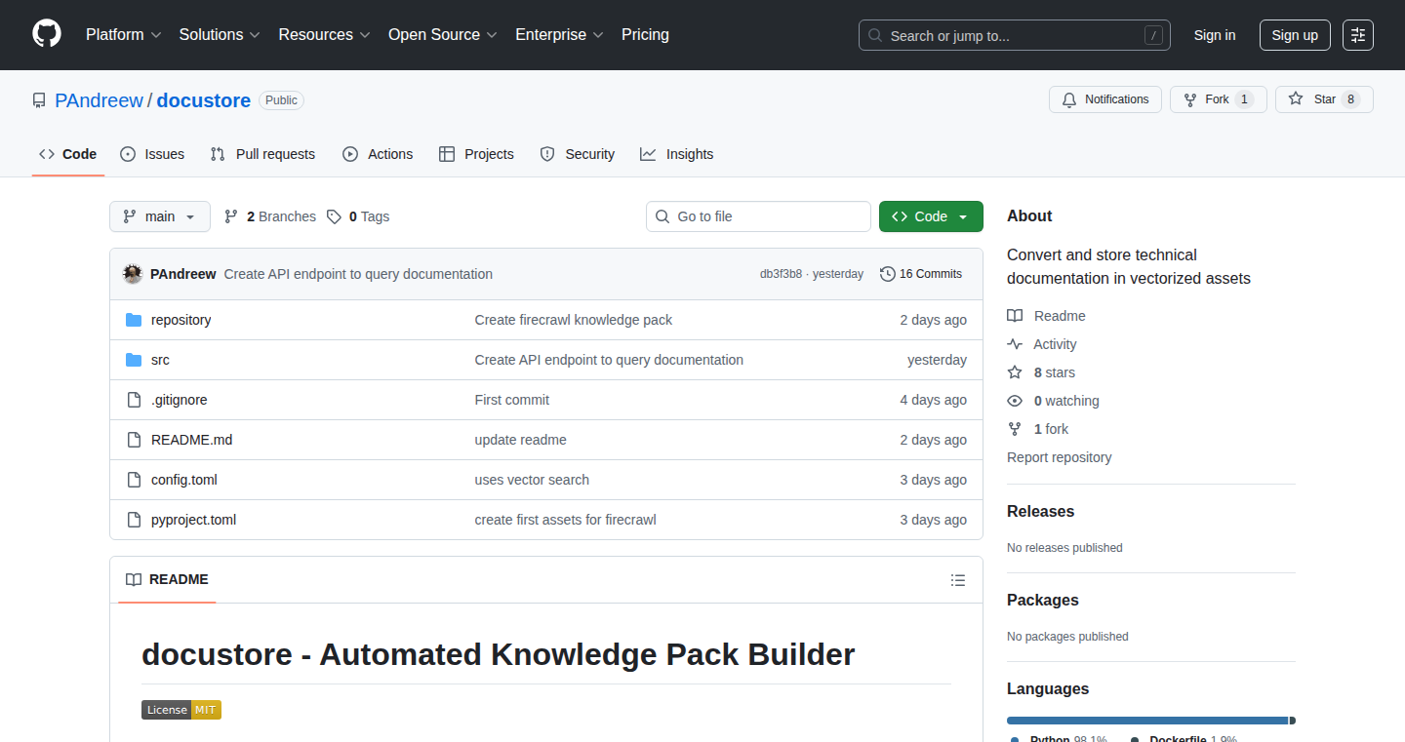Expand the Solutions menu

[x=220, y=34]
